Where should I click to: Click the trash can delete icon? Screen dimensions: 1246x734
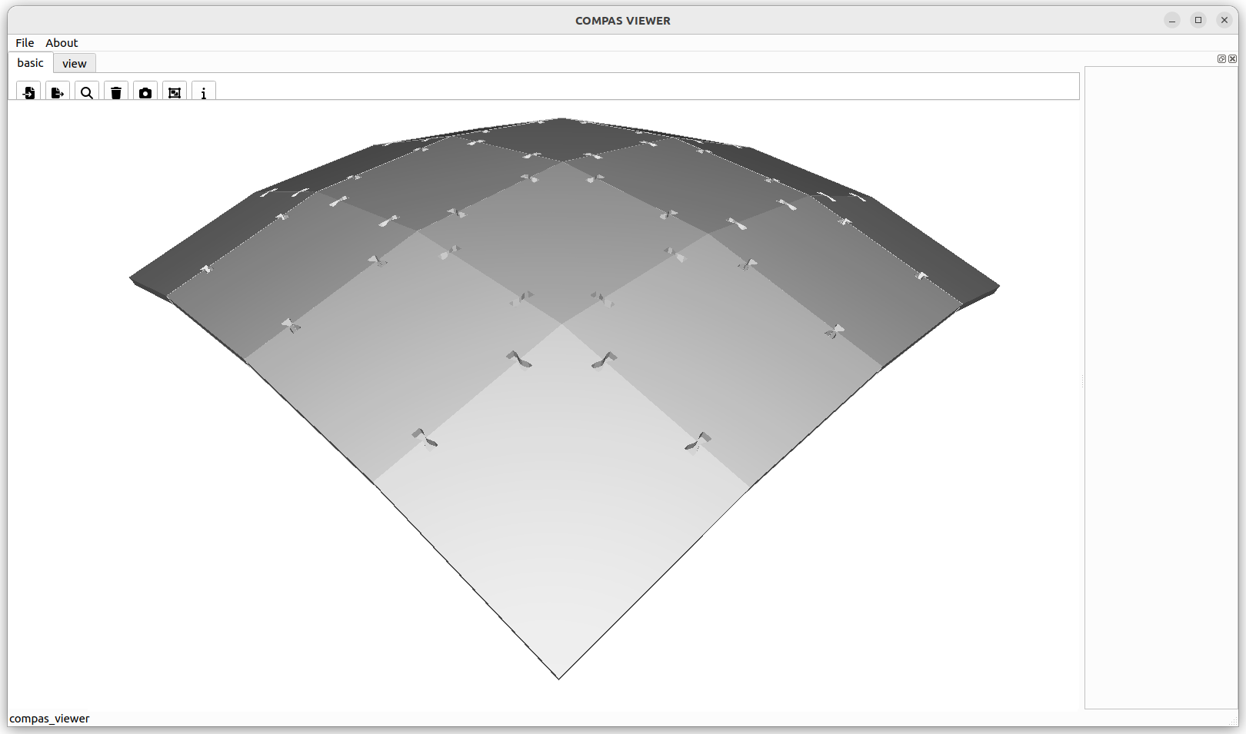116,92
